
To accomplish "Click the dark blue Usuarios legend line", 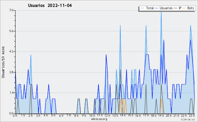I will [x=156, y=8].
